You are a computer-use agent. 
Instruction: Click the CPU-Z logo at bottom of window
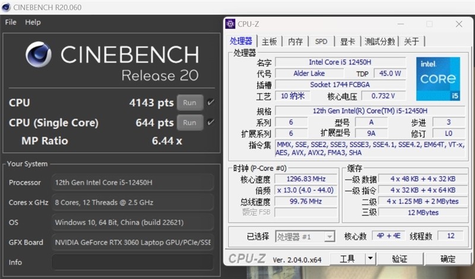click(247, 259)
